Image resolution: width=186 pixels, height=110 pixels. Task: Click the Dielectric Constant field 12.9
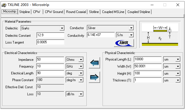[x=51, y=35]
